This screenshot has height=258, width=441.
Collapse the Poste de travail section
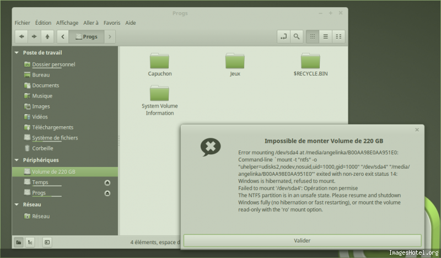point(17,52)
